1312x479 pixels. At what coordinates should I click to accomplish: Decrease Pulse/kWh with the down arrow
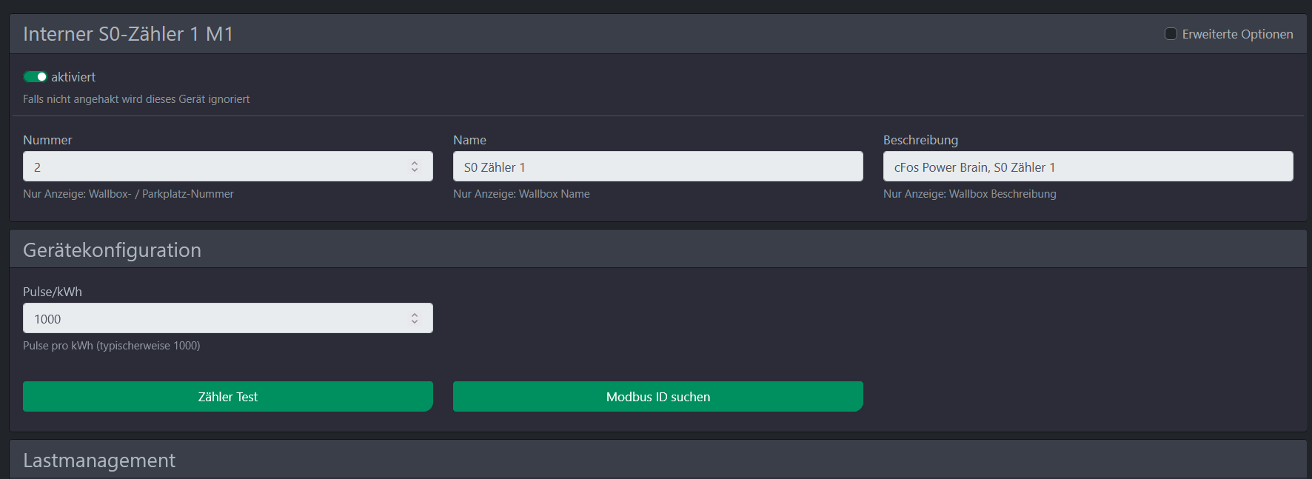coord(415,322)
